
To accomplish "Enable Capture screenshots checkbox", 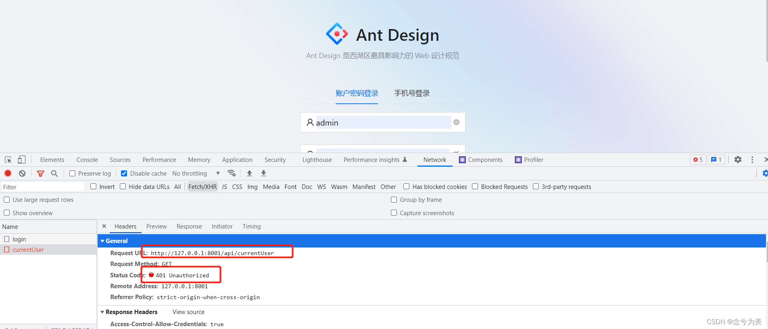I will coord(394,213).
